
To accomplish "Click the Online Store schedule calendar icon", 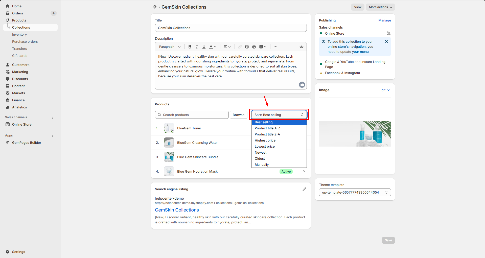I will pyautogui.click(x=388, y=33).
